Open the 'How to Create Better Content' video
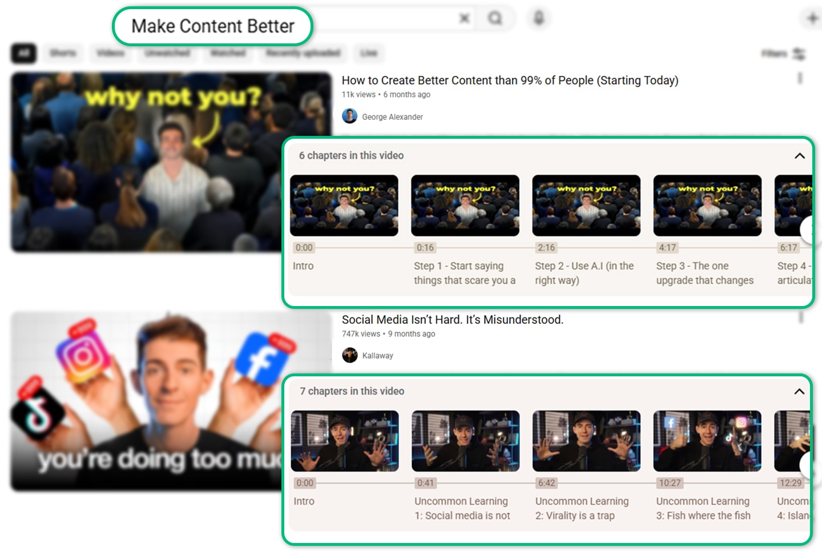Screen dimensions: 822x555 tap(509, 80)
